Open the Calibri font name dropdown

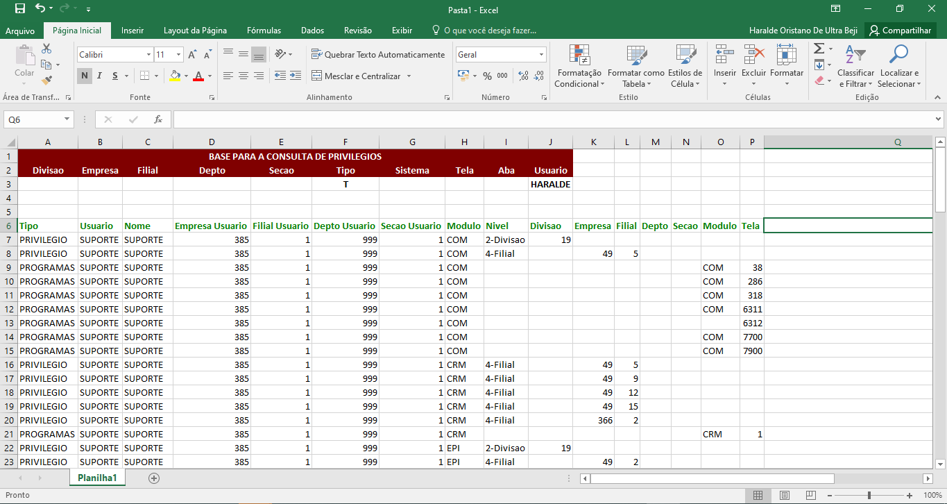click(x=148, y=54)
